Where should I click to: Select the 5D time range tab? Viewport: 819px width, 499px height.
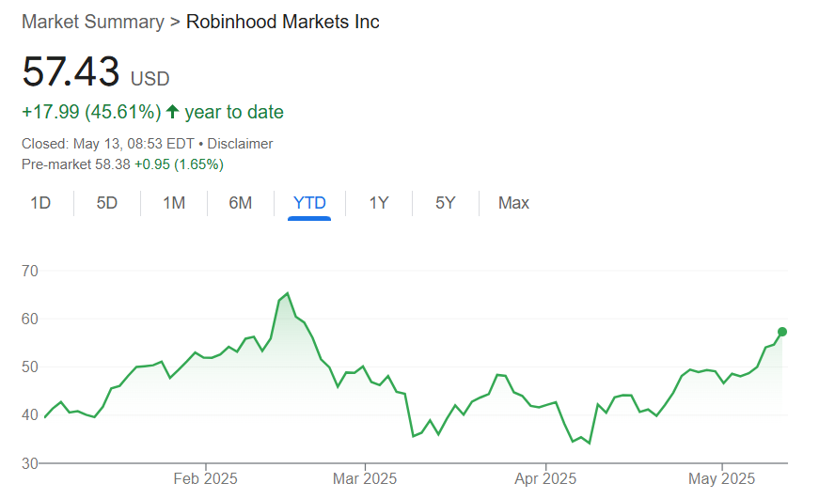point(107,203)
